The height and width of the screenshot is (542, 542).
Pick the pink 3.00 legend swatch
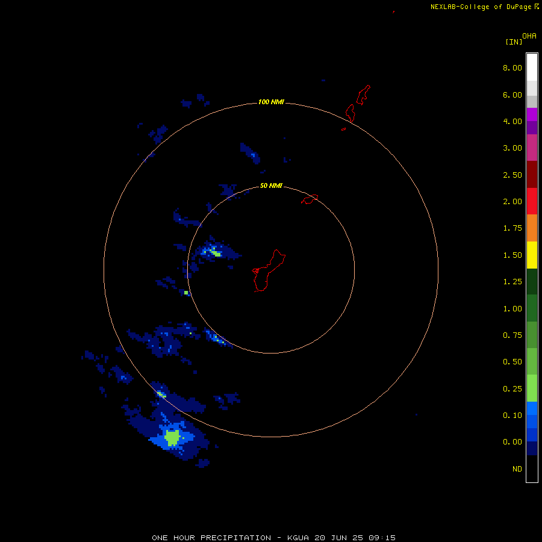click(532, 148)
